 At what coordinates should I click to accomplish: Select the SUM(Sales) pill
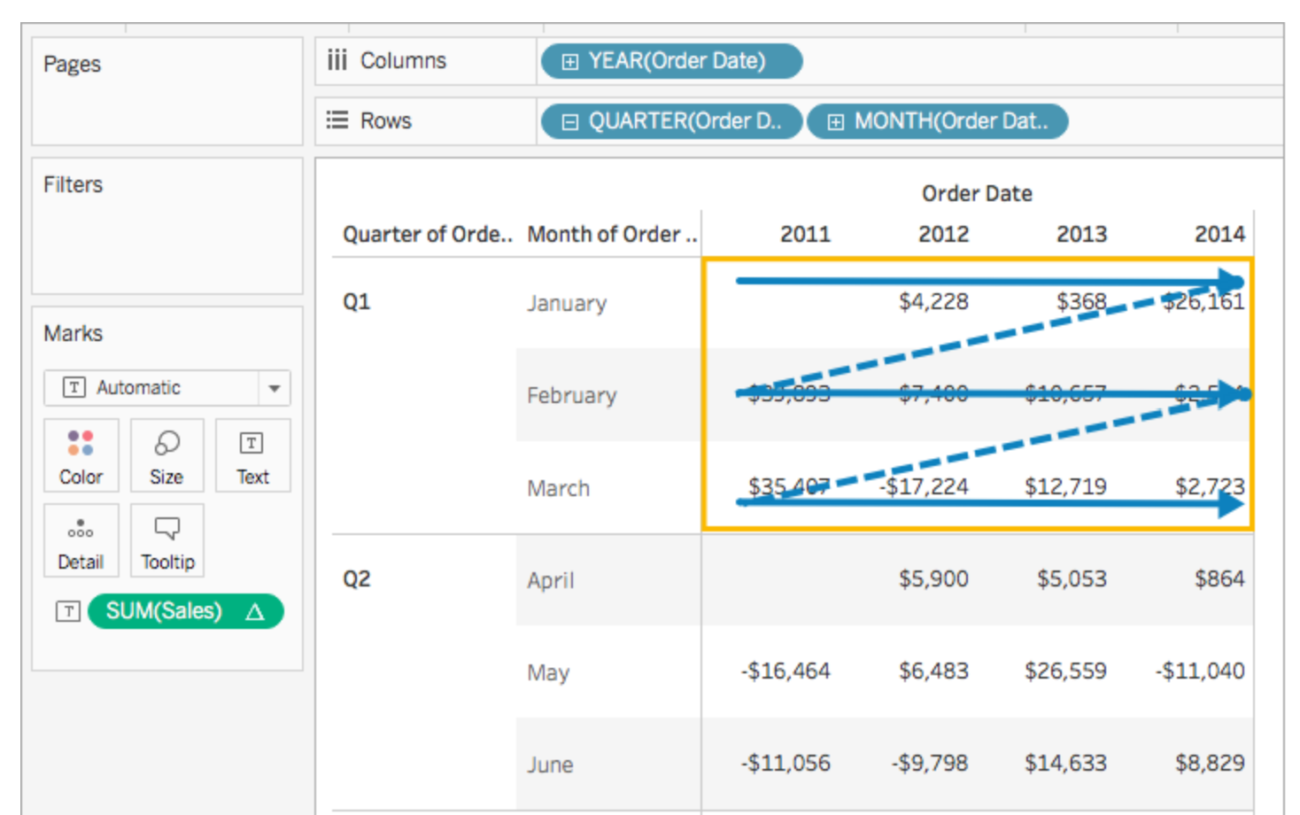click(x=185, y=611)
